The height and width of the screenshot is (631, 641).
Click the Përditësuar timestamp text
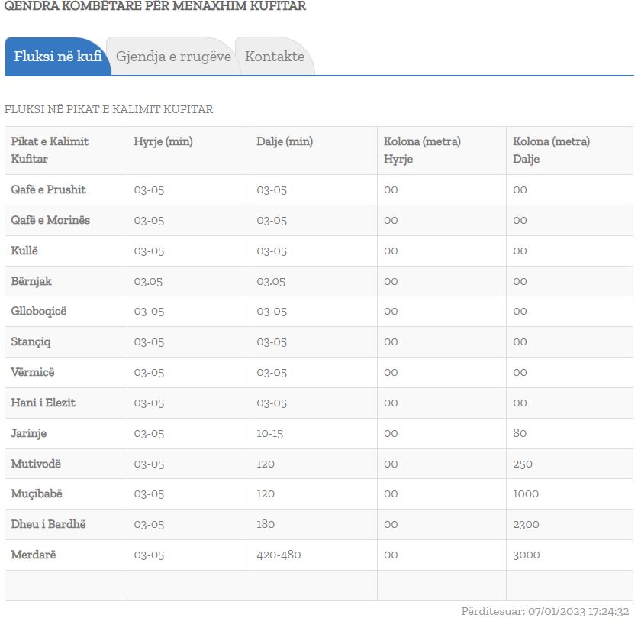pos(545,611)
